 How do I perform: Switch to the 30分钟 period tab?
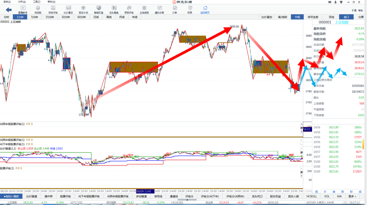coord(65,17)
